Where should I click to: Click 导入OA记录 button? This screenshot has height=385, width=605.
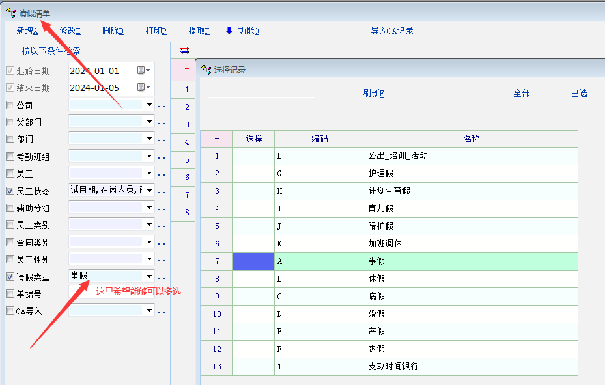(392, 31)
